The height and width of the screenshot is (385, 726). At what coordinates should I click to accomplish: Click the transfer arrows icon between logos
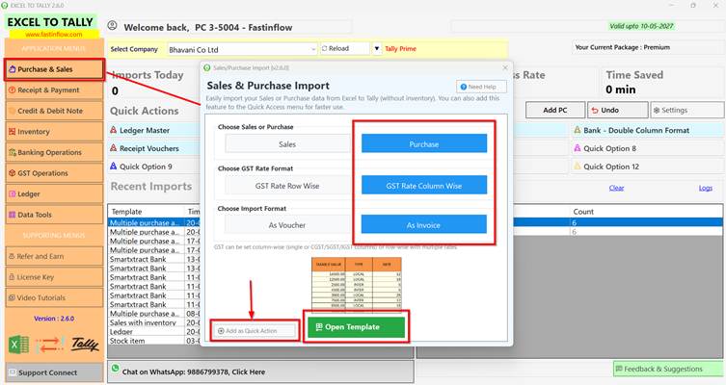(x=49, y=346)
